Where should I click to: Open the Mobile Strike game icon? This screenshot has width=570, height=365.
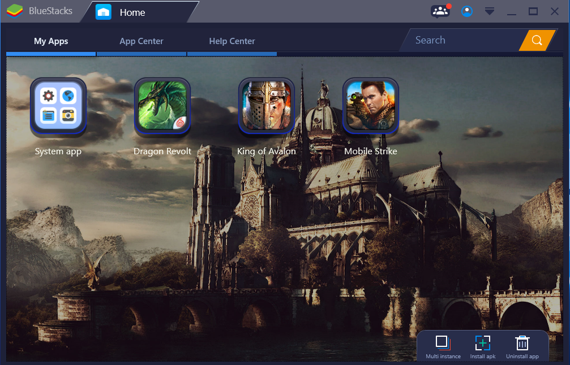point(371,107)
